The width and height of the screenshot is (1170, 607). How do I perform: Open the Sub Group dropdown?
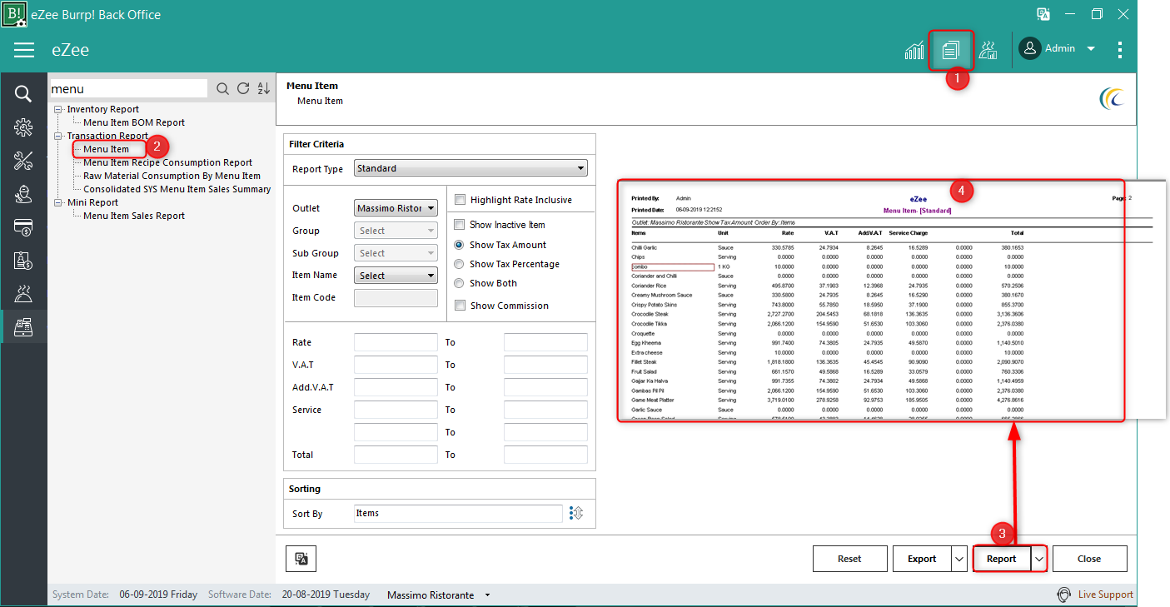click(x=396, y=253)
